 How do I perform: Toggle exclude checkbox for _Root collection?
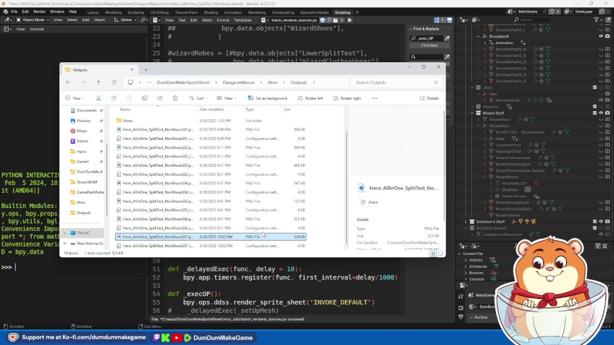(x=595, y=87)
